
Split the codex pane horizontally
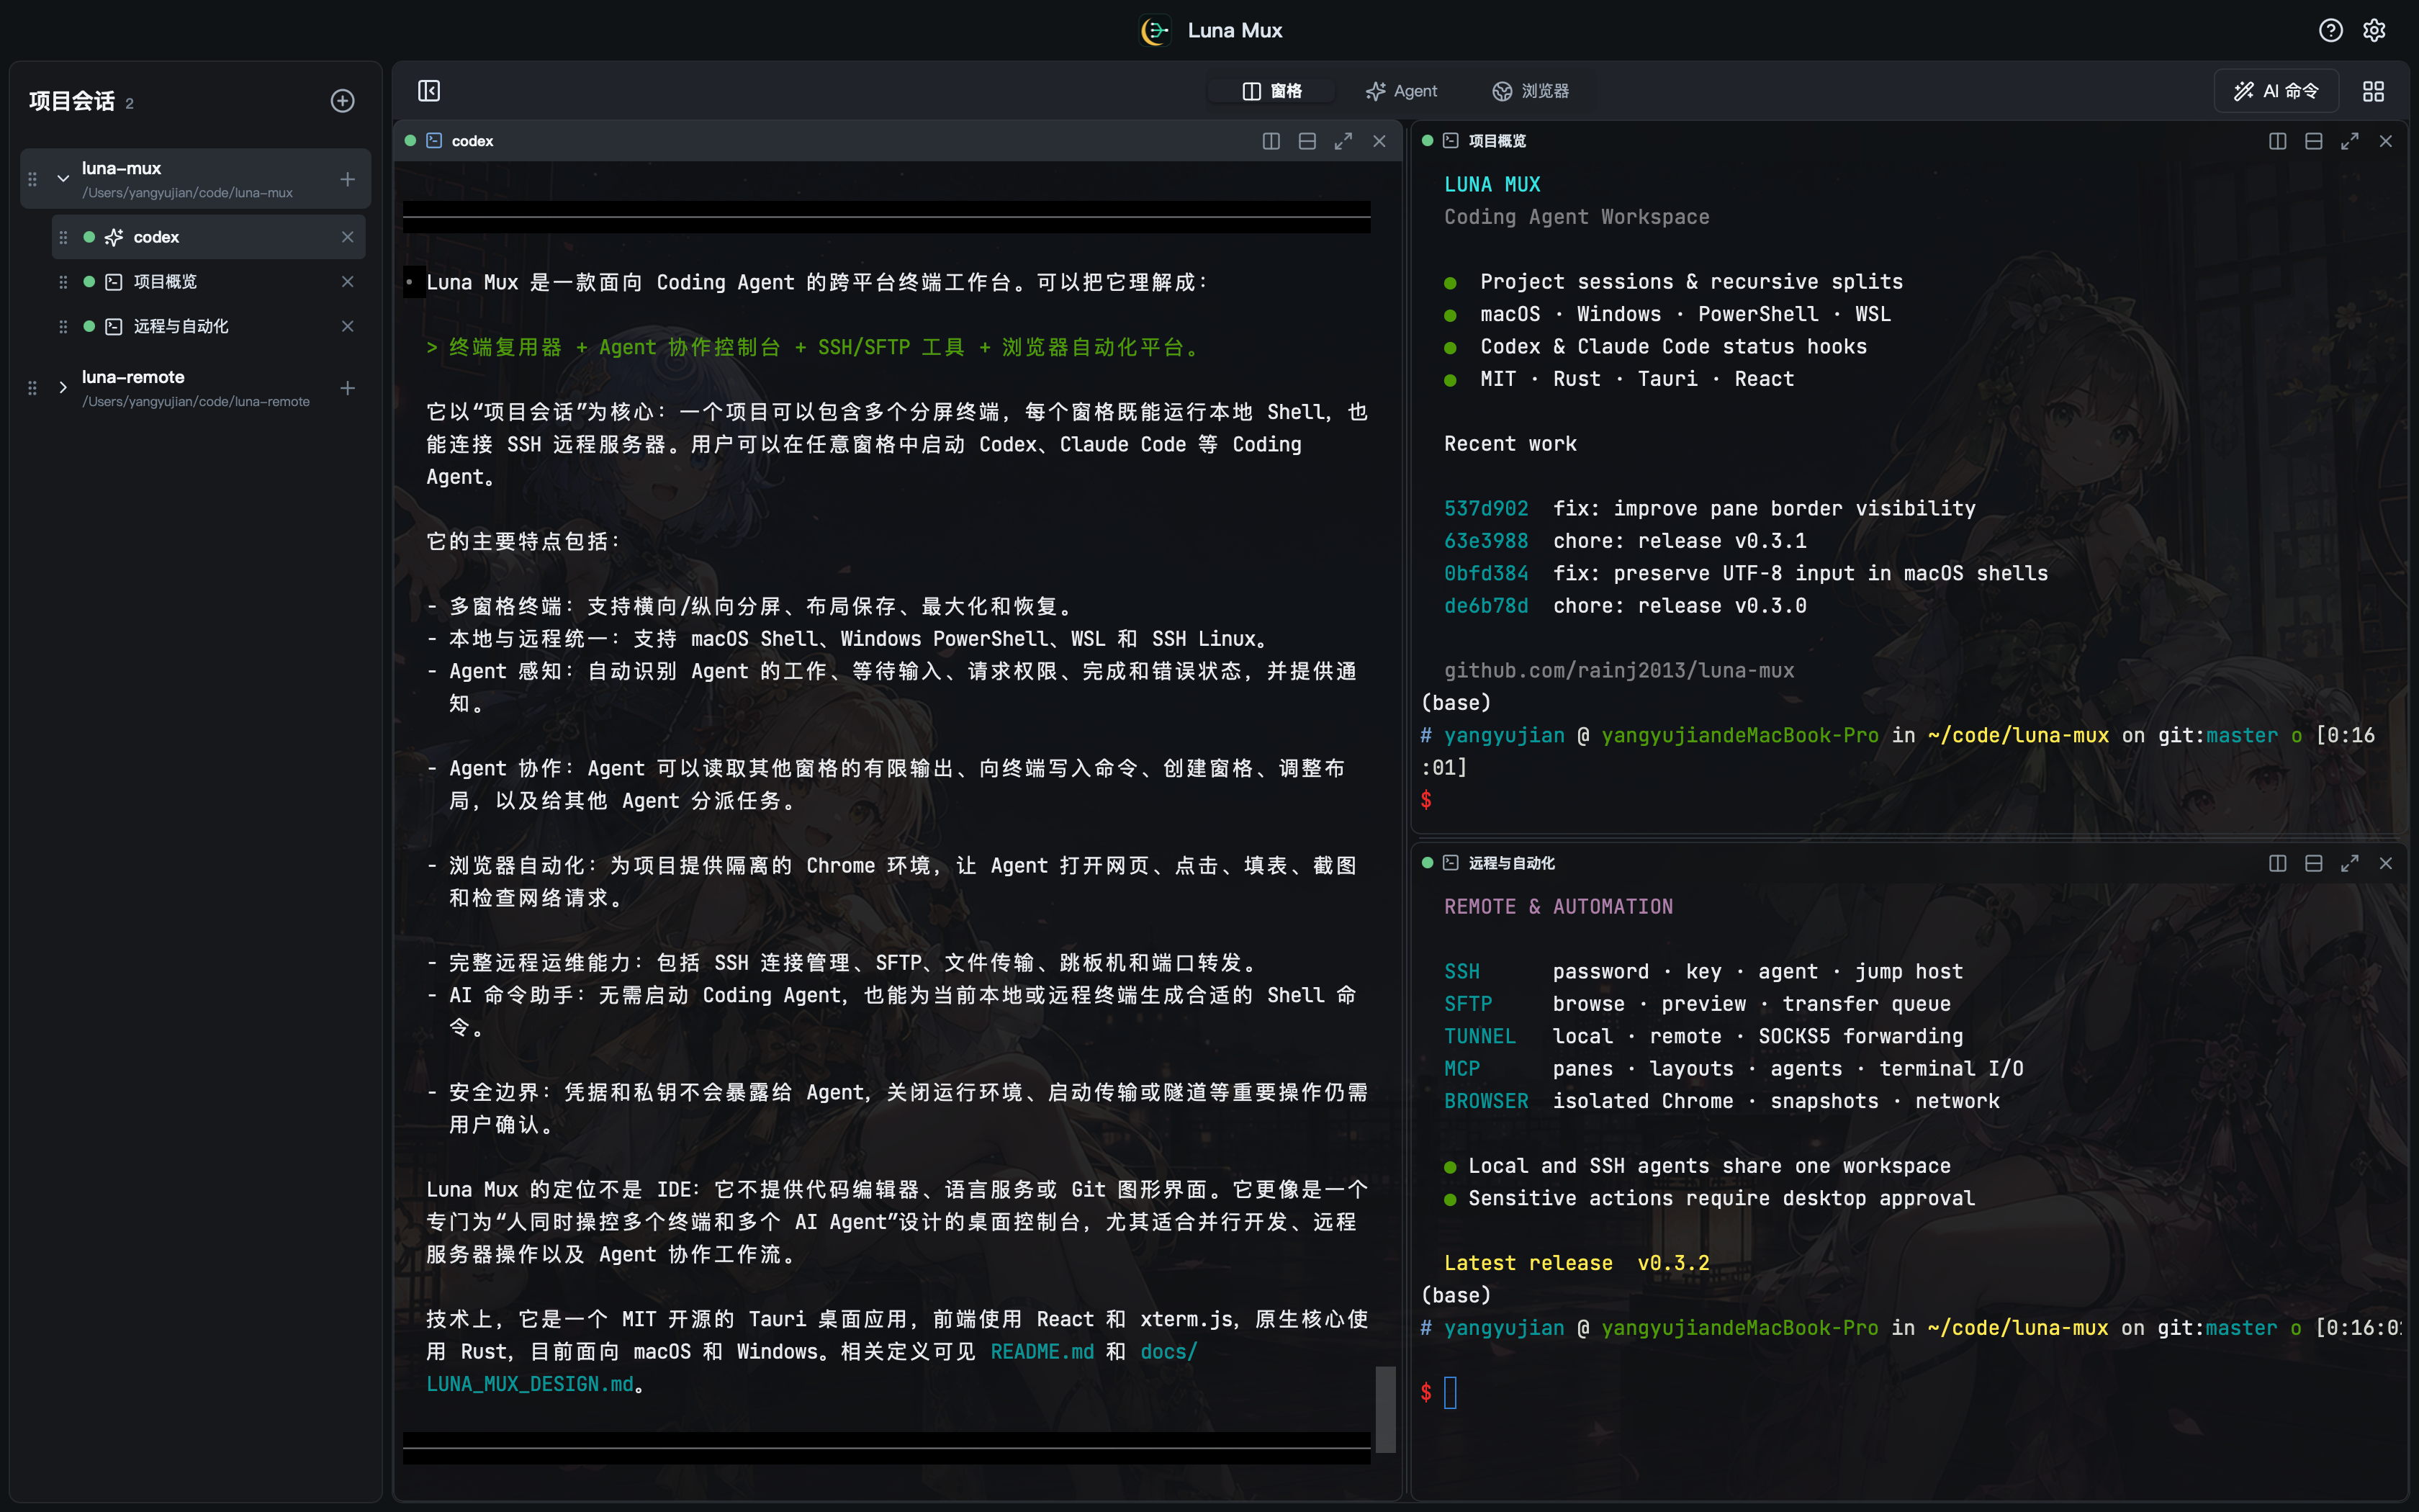click(1307, 141)
